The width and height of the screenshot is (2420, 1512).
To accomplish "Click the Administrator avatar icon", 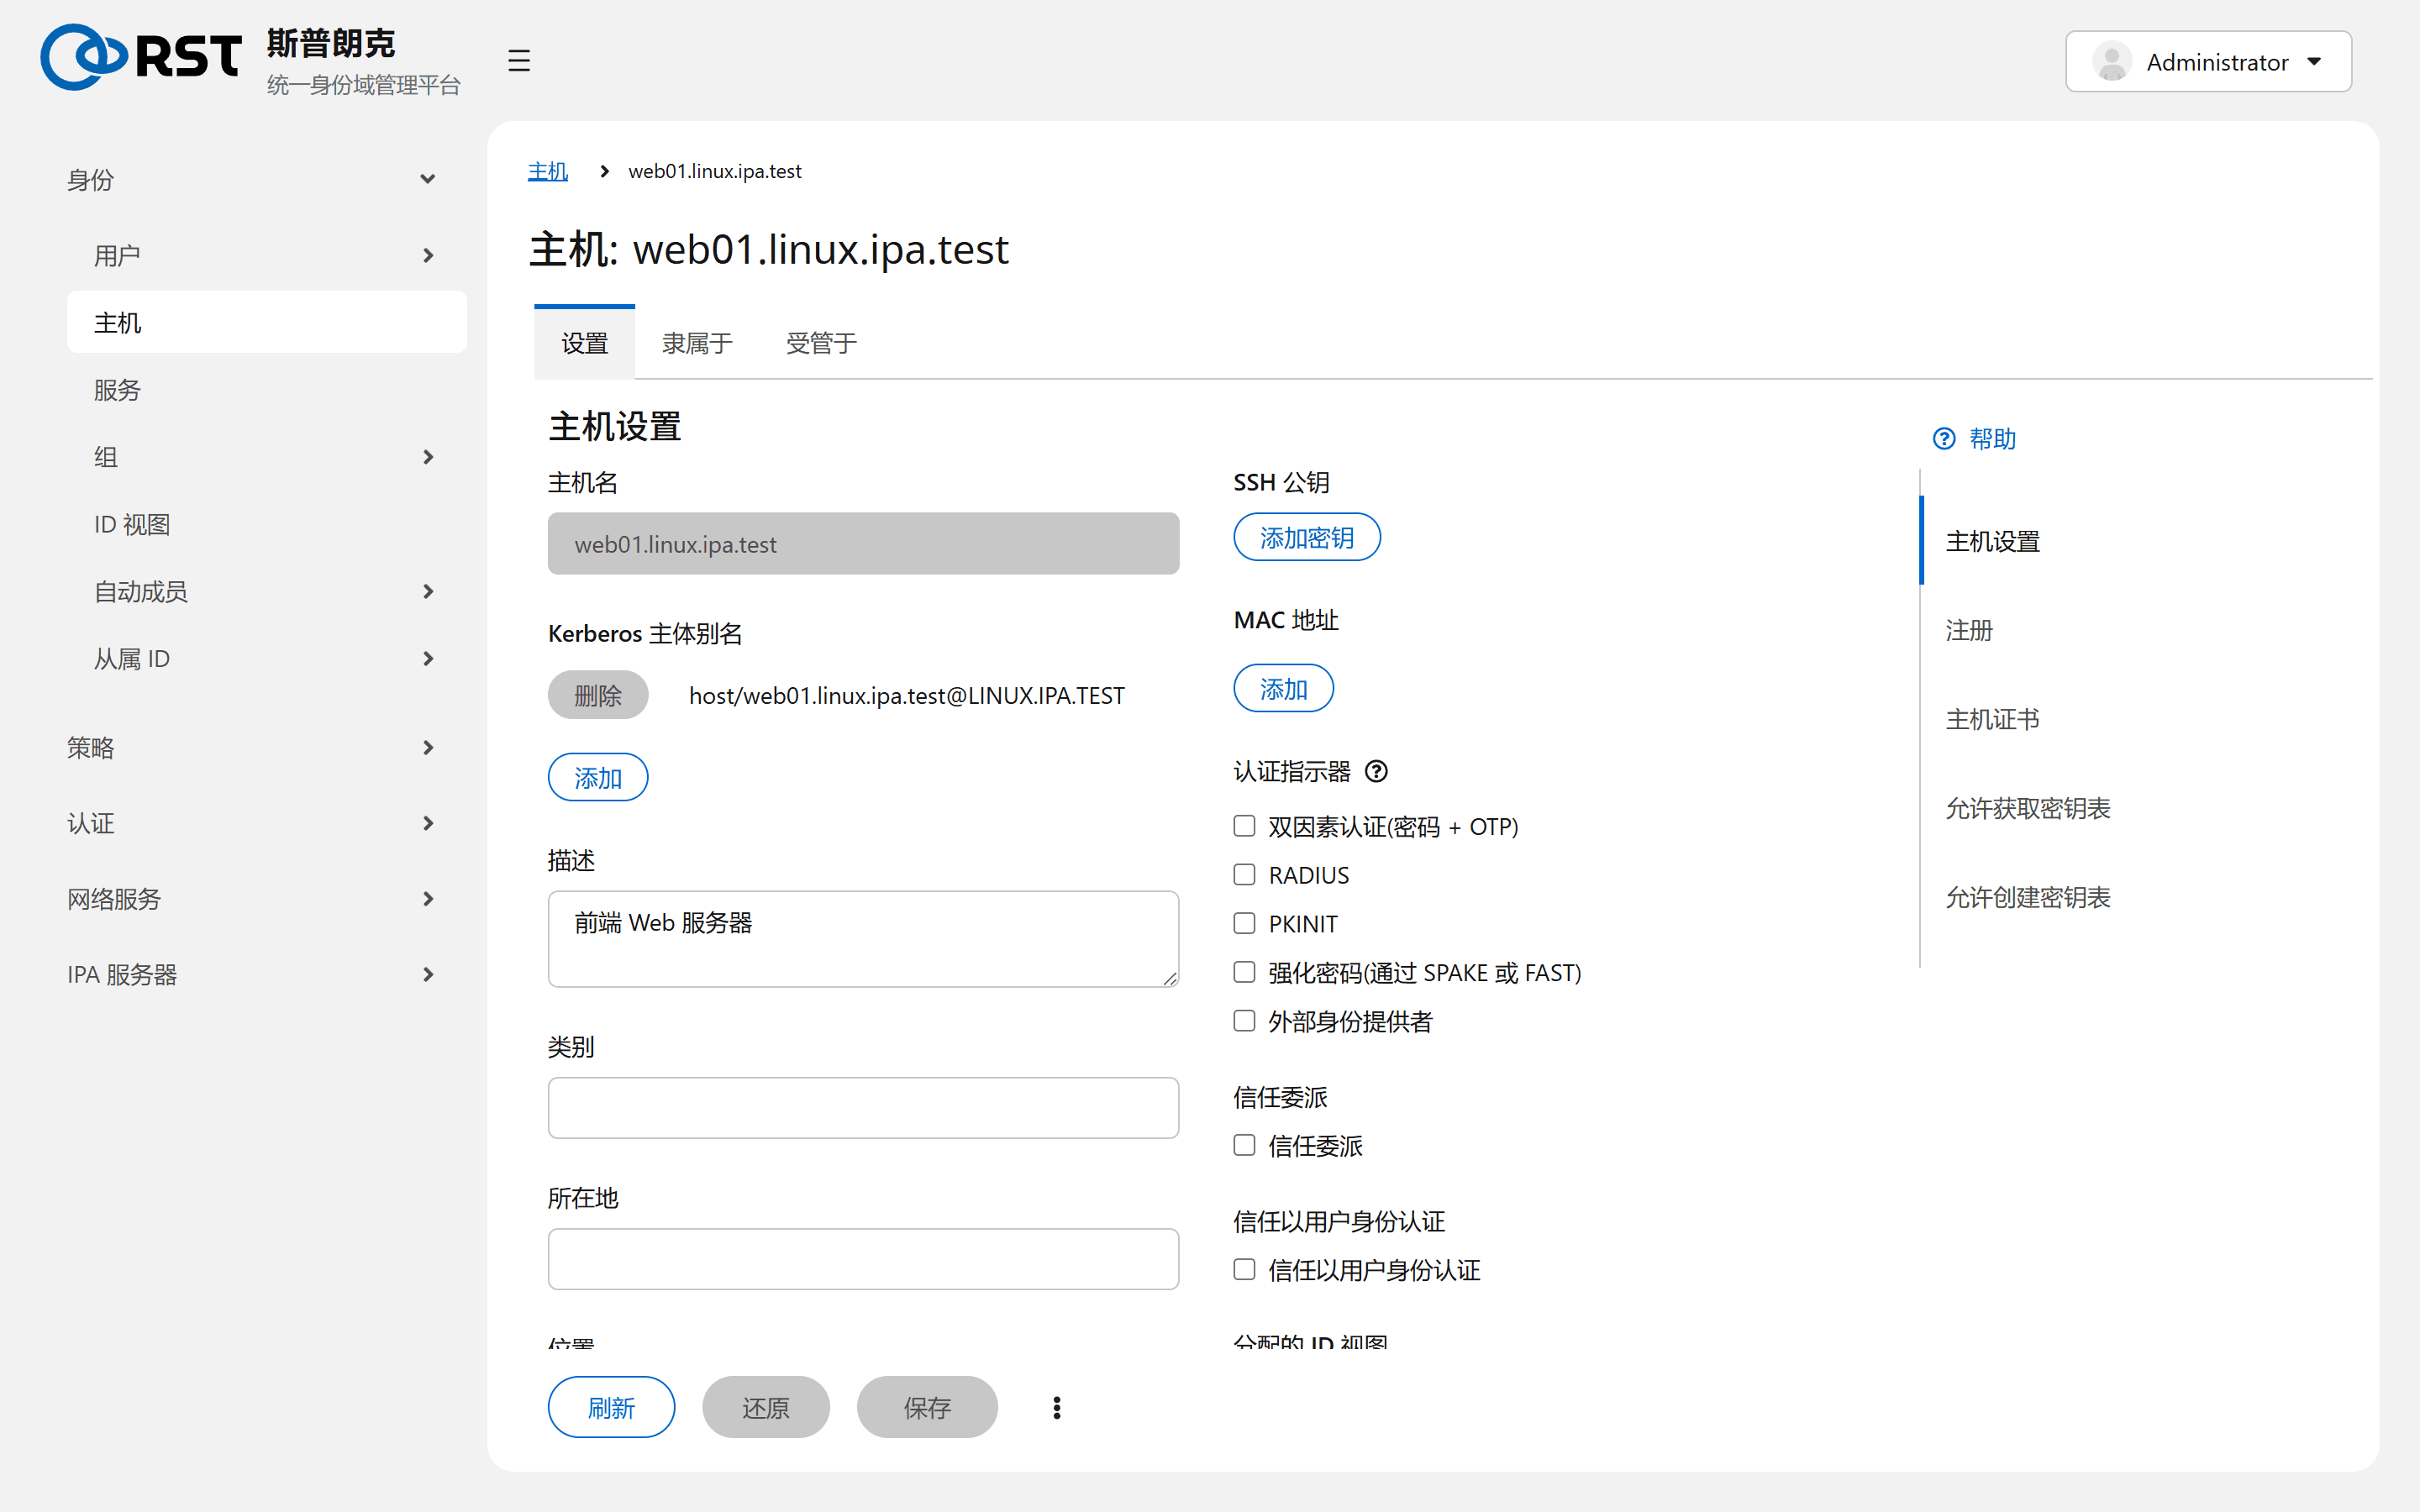I will coord(2111,62).
